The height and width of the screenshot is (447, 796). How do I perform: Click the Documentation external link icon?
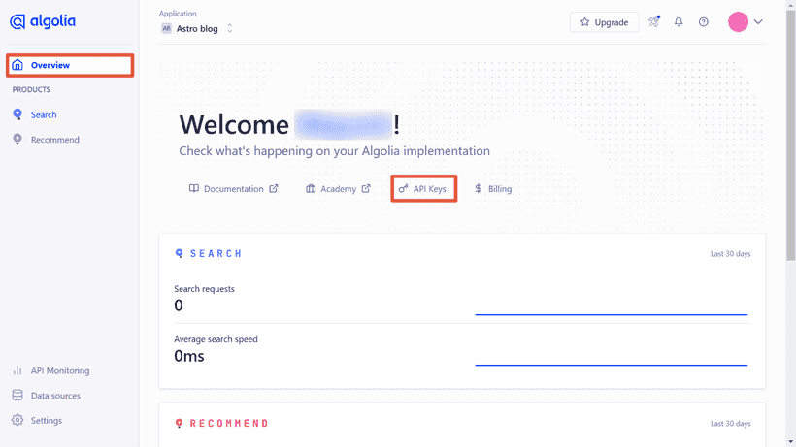point(274,188)
